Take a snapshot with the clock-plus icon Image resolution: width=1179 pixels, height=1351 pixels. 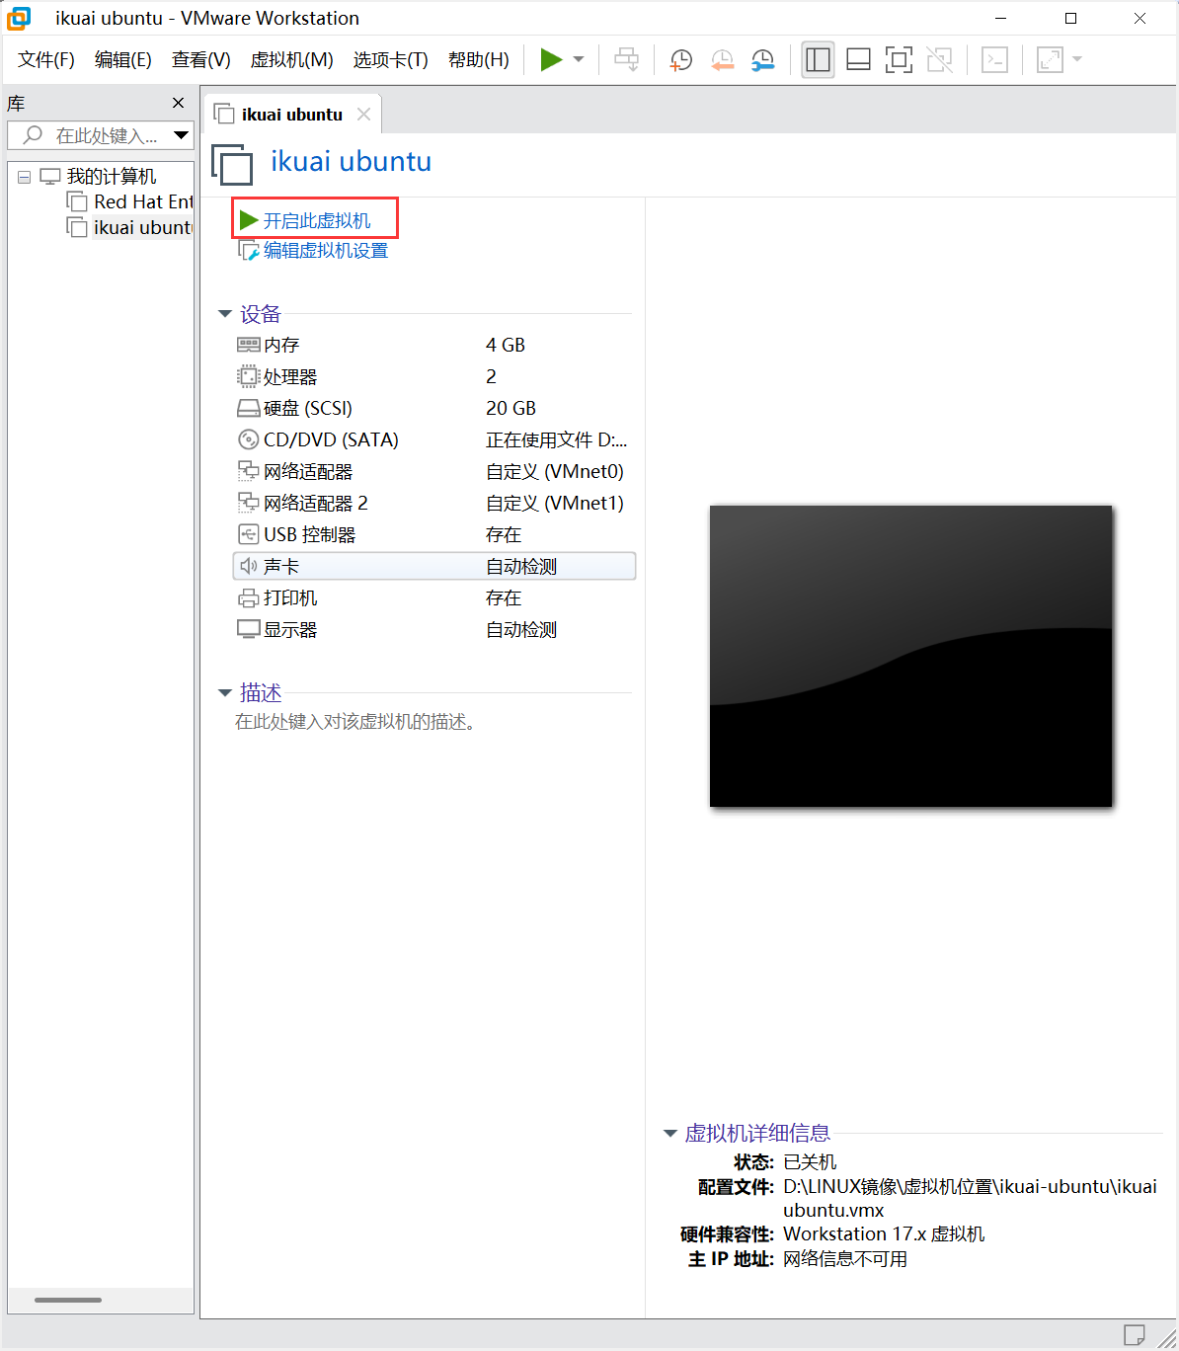coord(681,59)
